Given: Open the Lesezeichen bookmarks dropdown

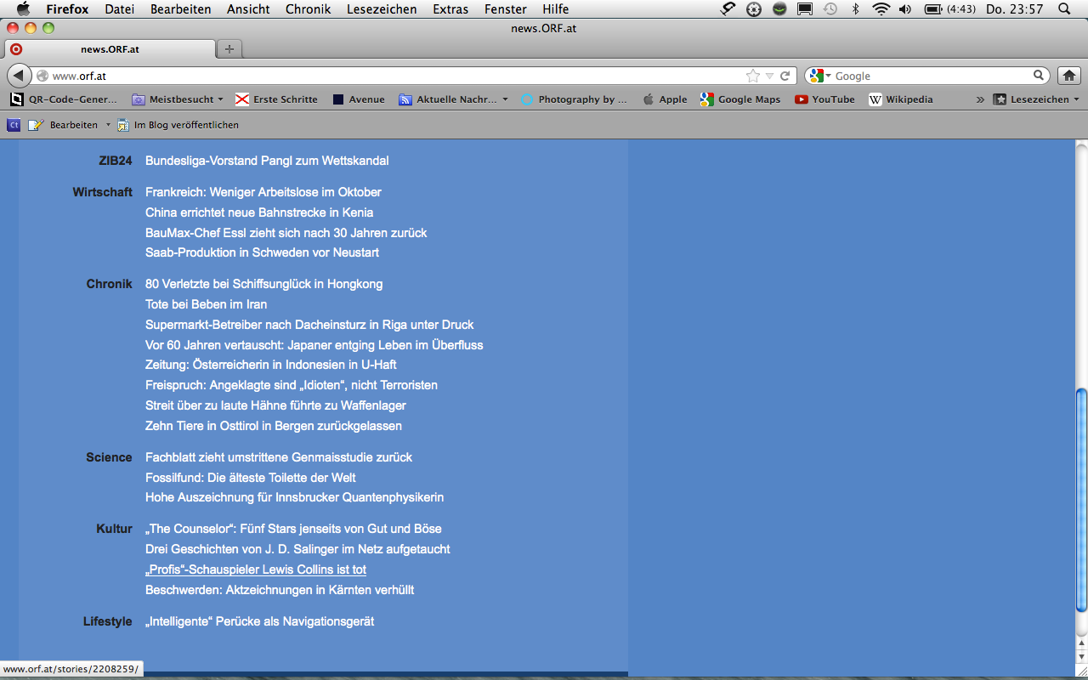Looking at the screenshot, I should coord(1037,99).
